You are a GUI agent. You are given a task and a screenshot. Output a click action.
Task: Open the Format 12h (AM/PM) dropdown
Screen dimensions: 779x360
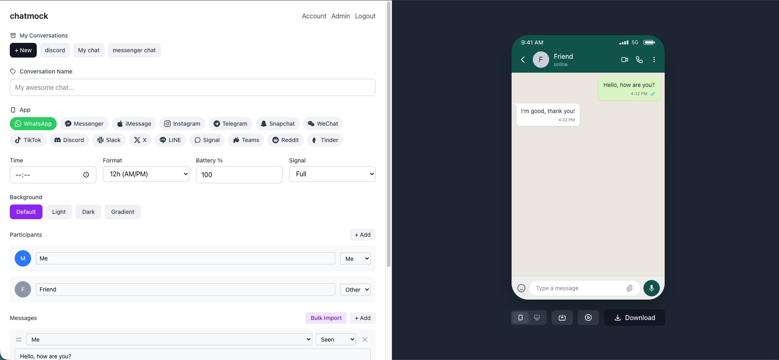[146, 174]
